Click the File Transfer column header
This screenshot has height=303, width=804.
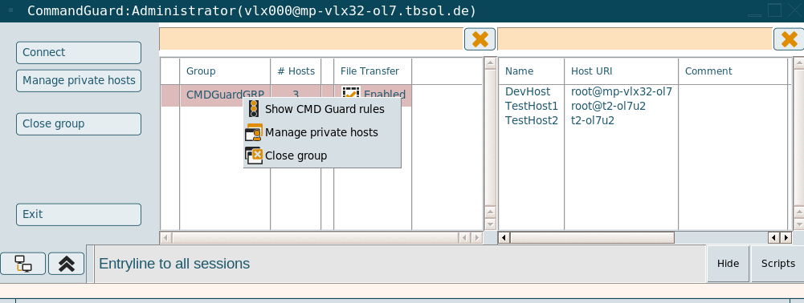373,71
